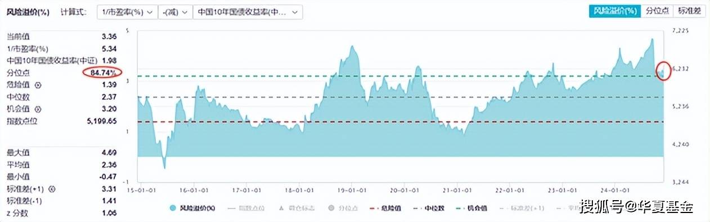Click the 3,264 right axis label
The height and width of the screenshot is (222, 710).
point(680,182)
